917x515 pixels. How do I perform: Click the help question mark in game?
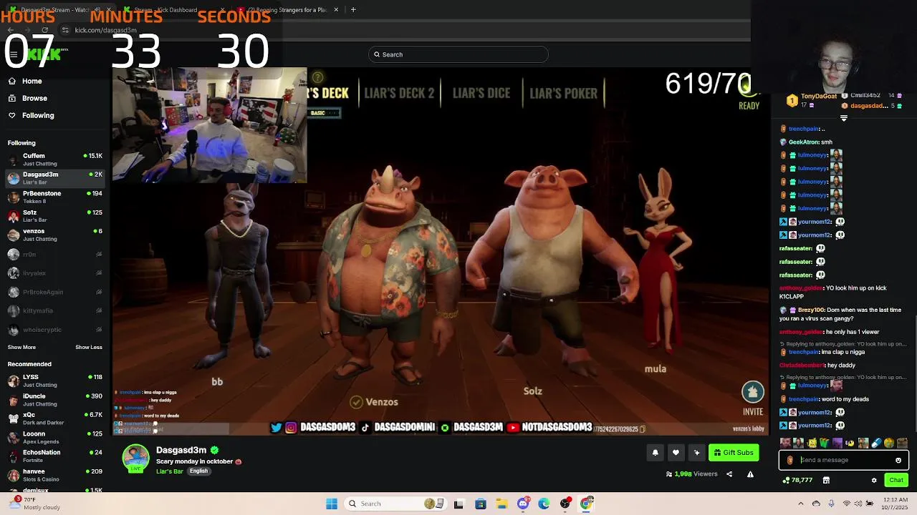tap(317, 77)
